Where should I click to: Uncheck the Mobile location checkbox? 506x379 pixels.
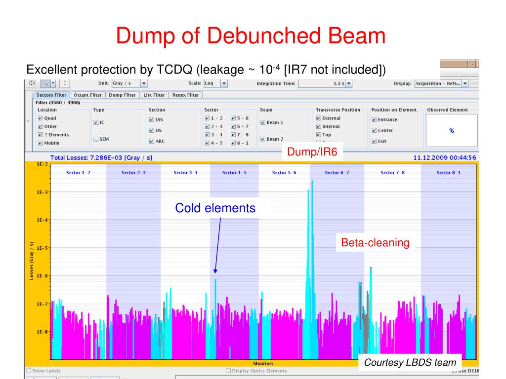tap(41, 143)
